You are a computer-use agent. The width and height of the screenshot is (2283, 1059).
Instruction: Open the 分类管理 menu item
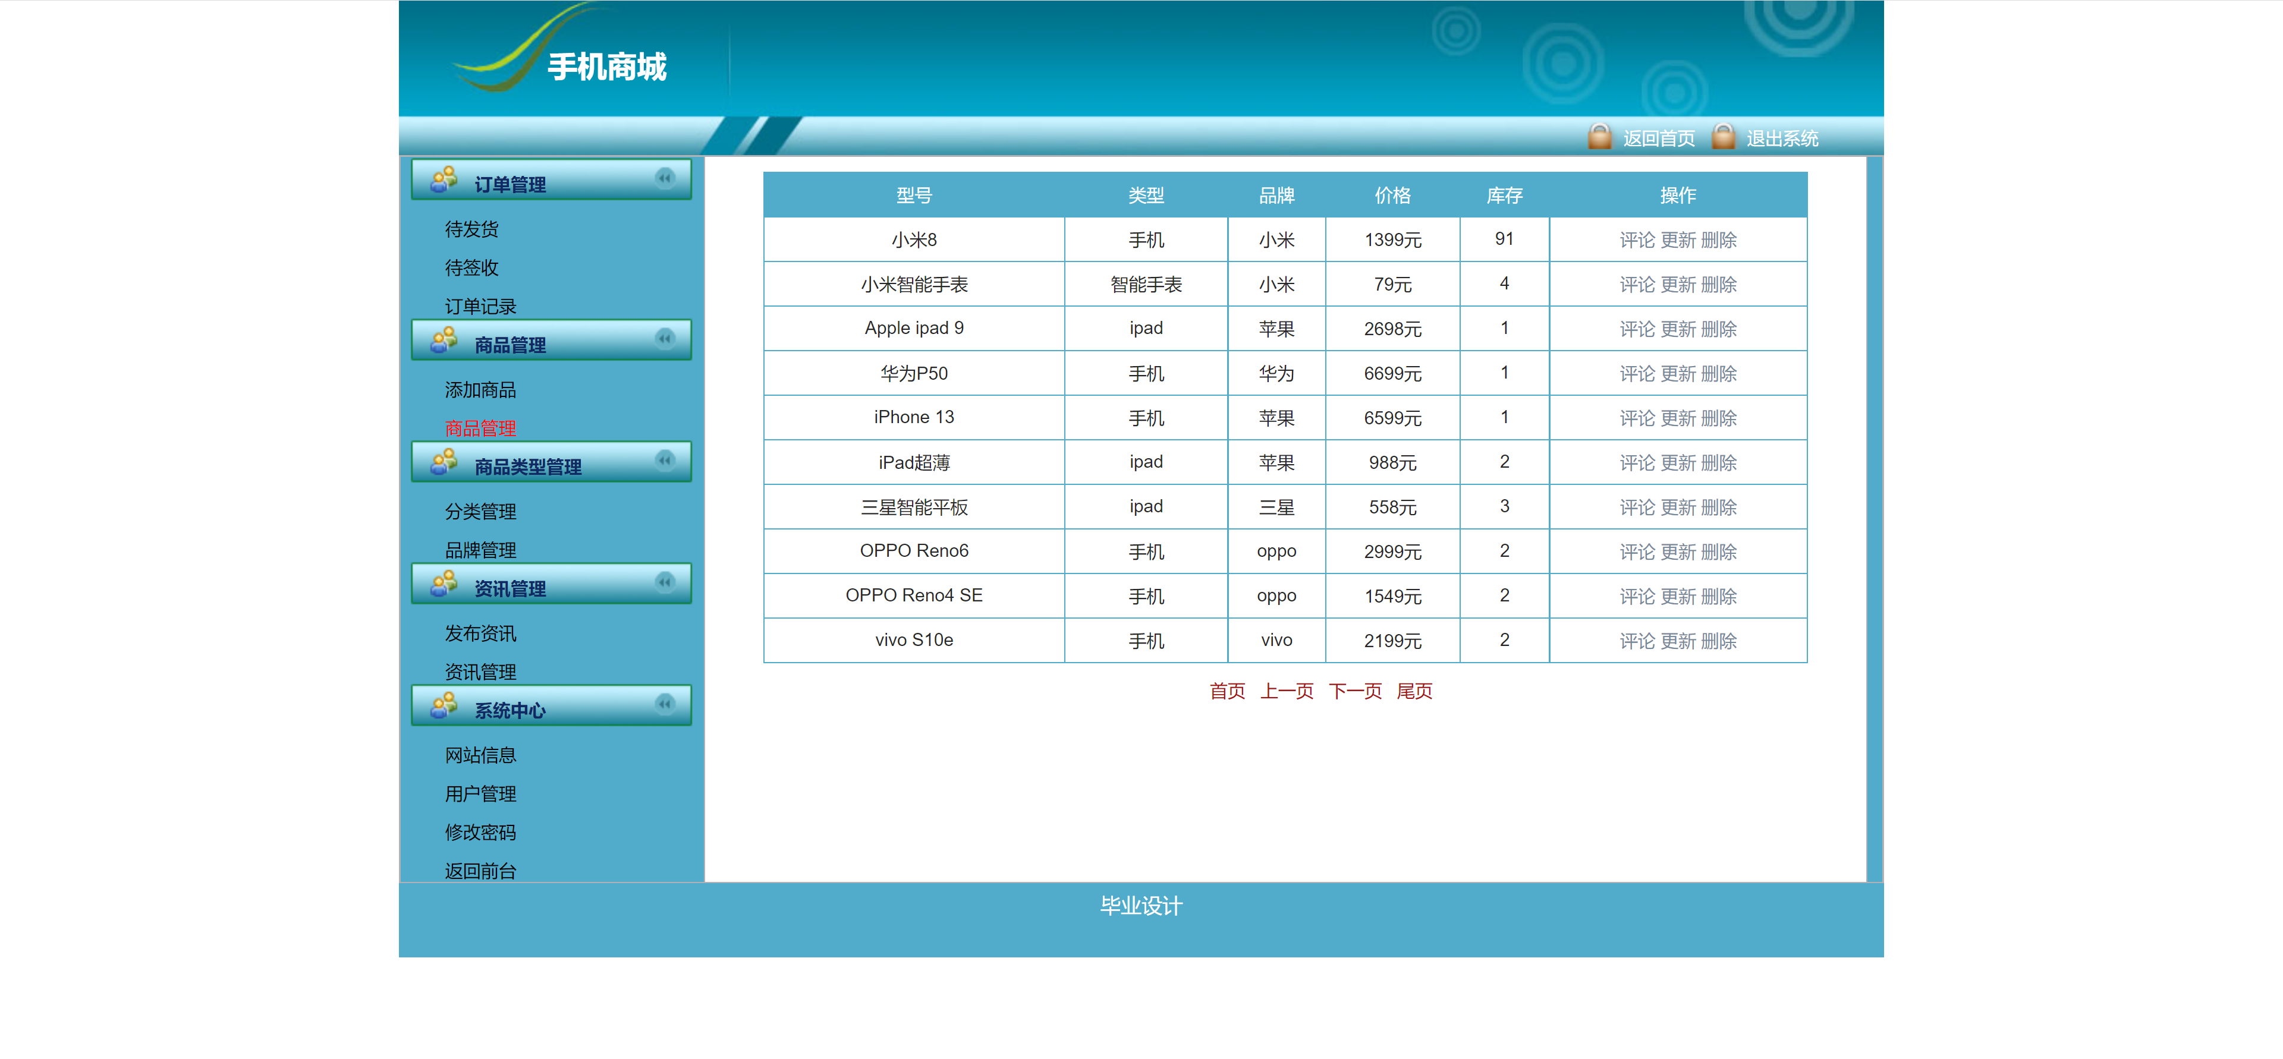click(x=480, y=511)
